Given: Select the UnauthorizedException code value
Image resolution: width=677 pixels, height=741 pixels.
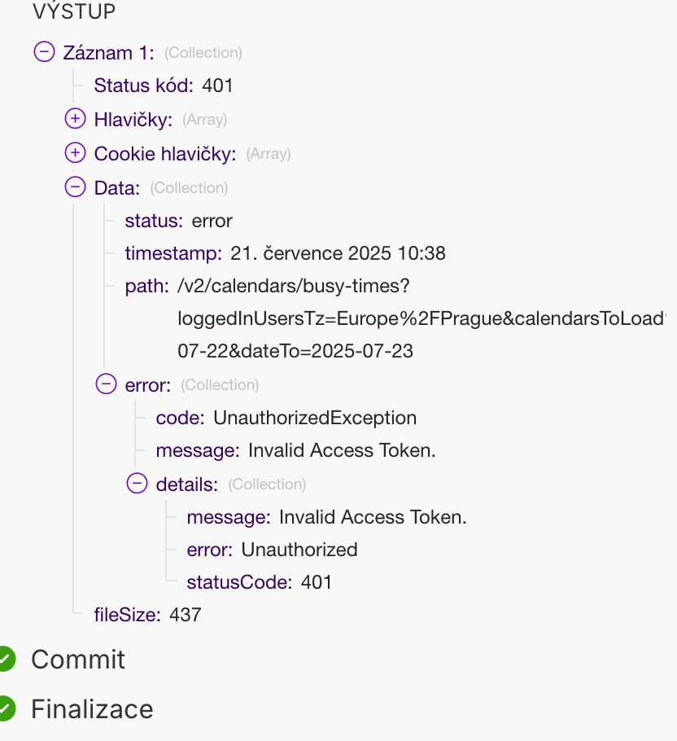Looking at the screenshot, I should click(x=315, y=418).
